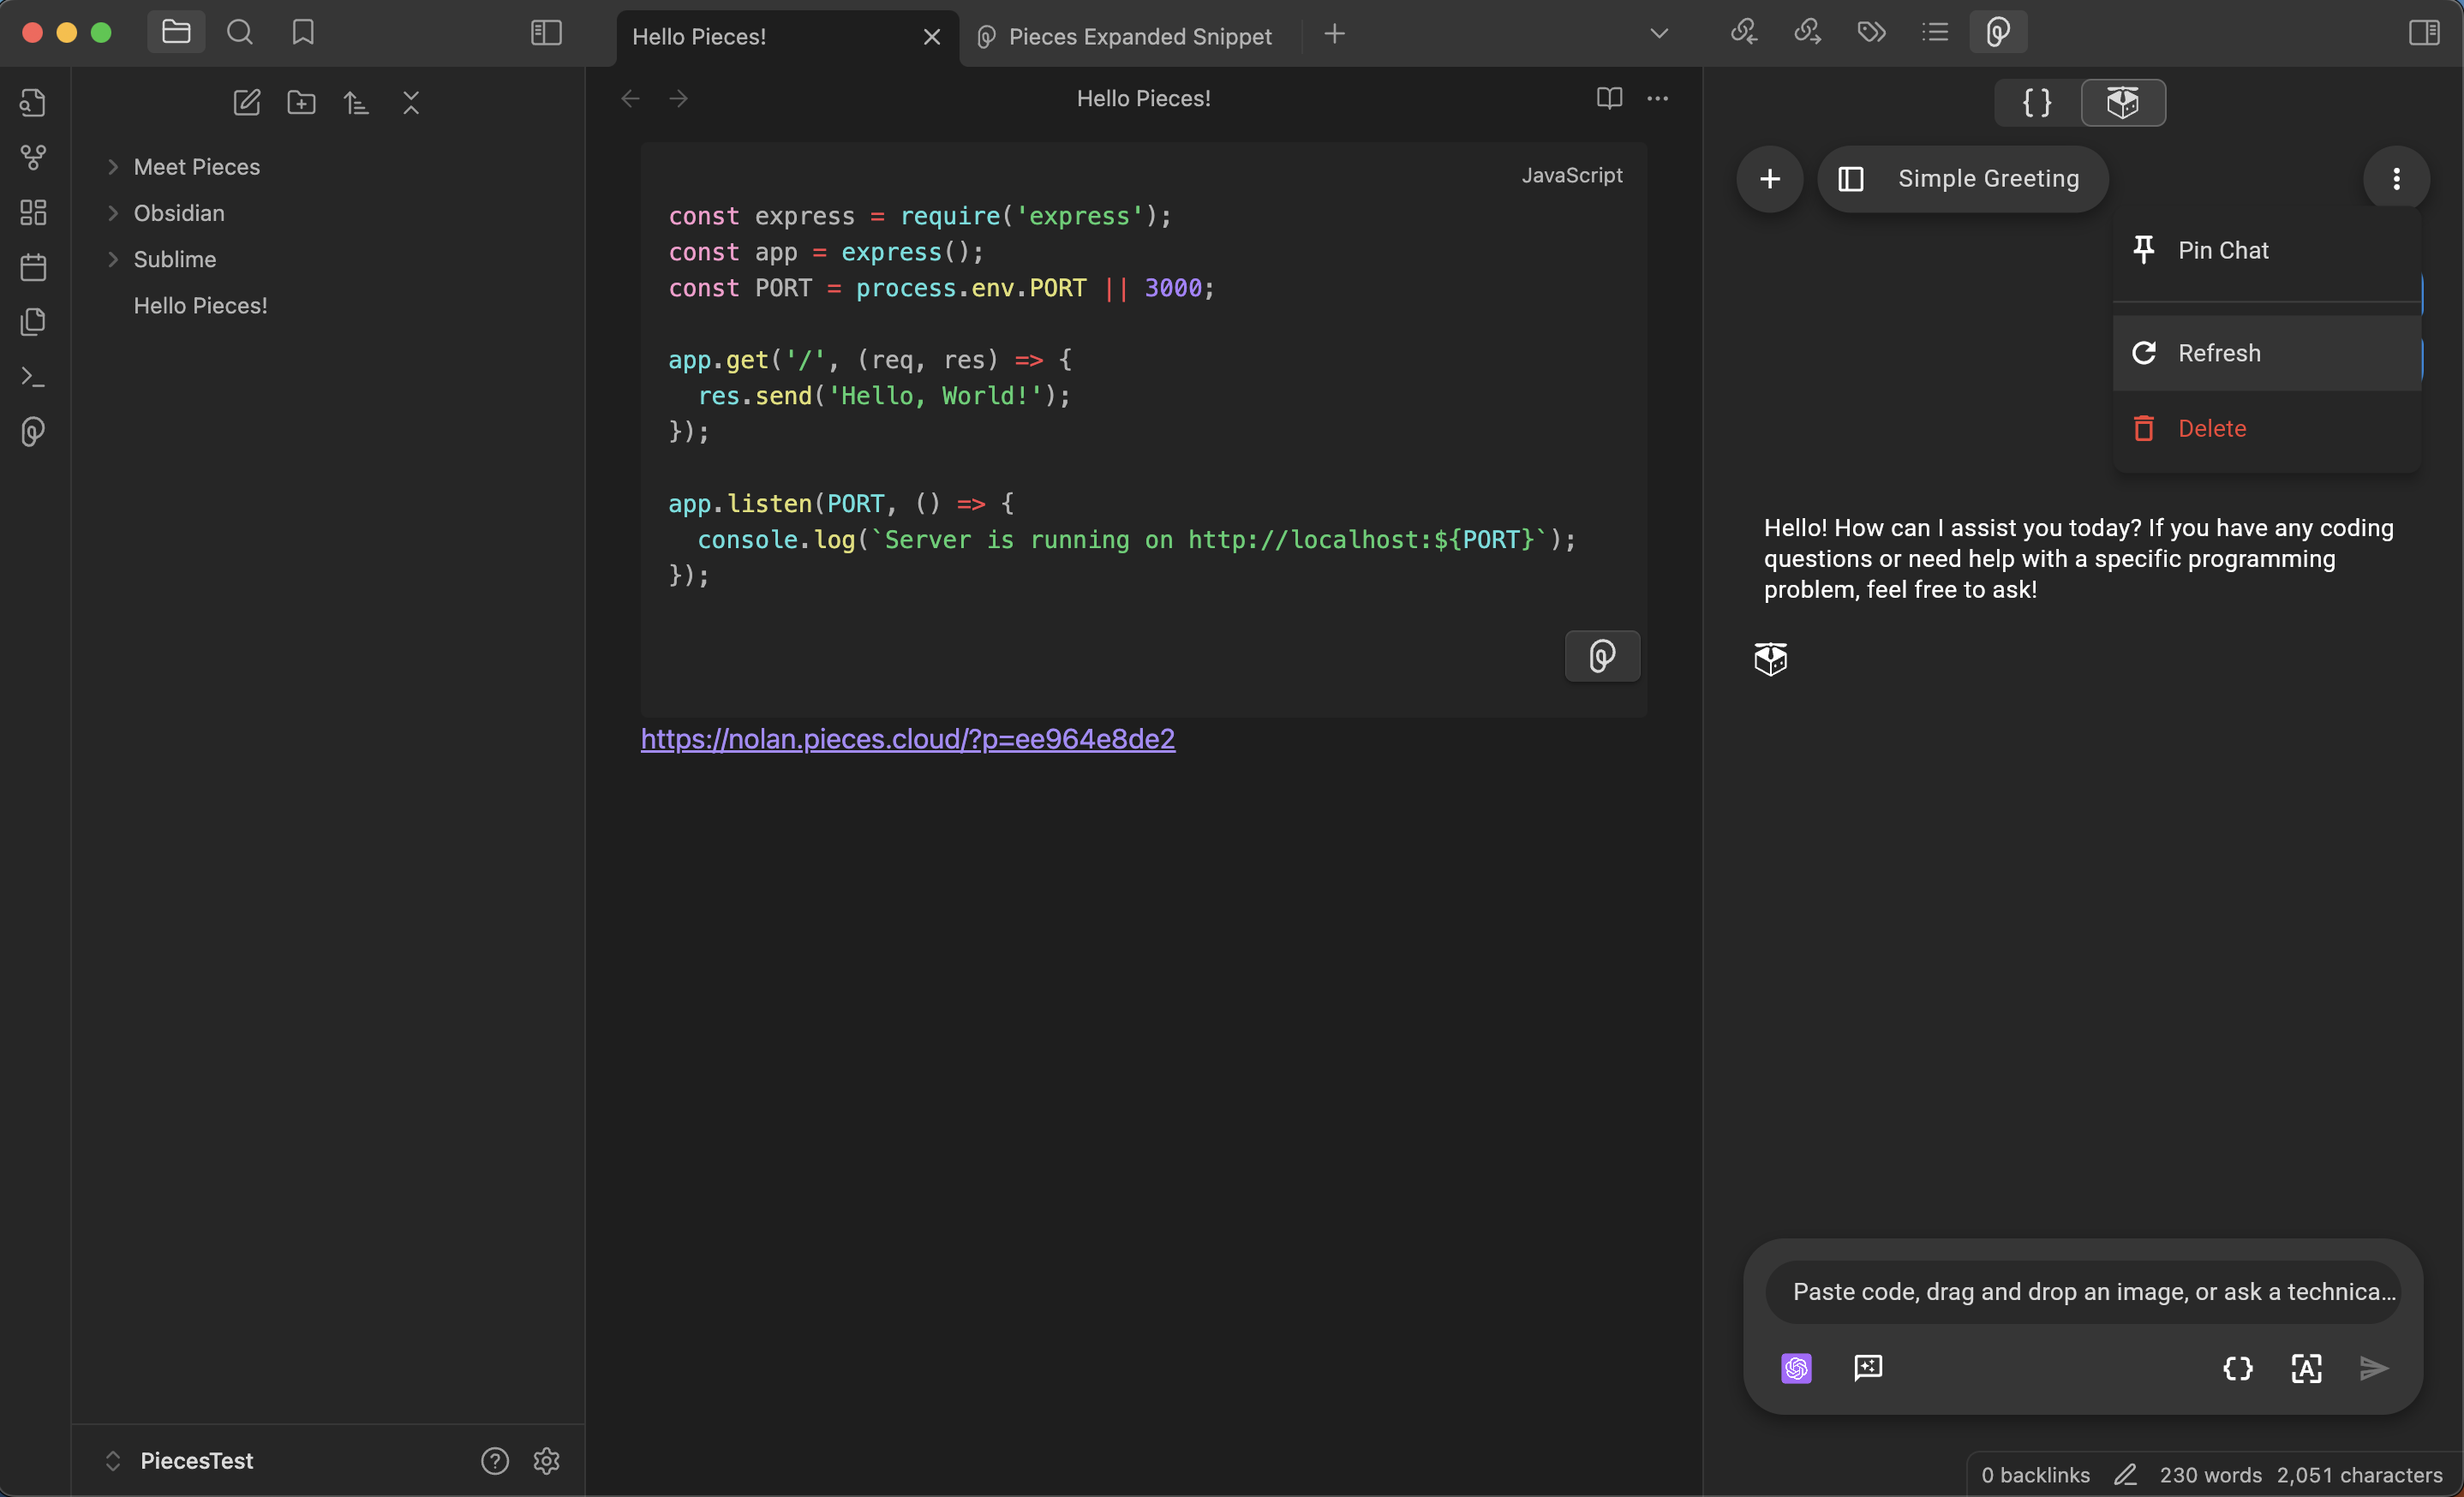Open the tab list dropdown arrow
Screen dimensions: 2464x1497
(x=1659, y=34)
